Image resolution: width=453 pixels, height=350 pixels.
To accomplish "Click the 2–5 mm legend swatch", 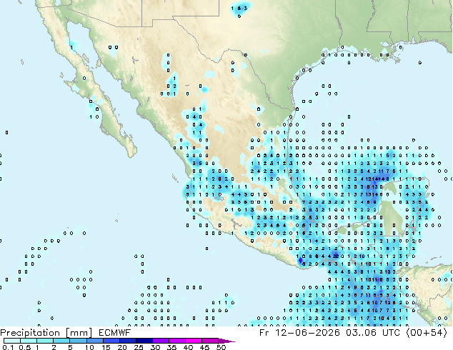I will (61, 341).
